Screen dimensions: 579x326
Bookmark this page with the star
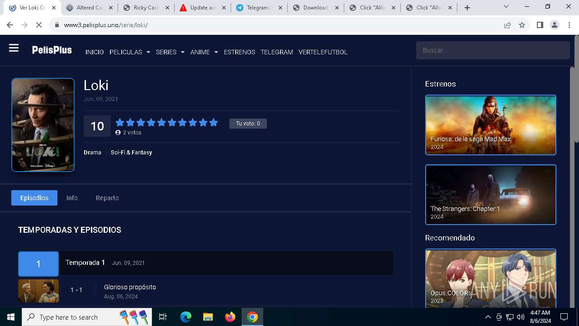522,25
